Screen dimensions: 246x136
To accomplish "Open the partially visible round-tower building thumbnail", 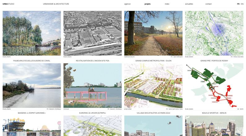I will click(32, 126).
